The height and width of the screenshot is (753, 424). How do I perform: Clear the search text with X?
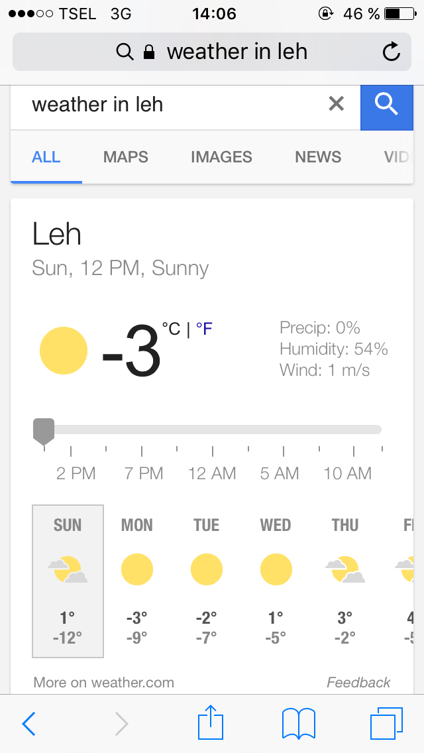click(x=337, y=103)
